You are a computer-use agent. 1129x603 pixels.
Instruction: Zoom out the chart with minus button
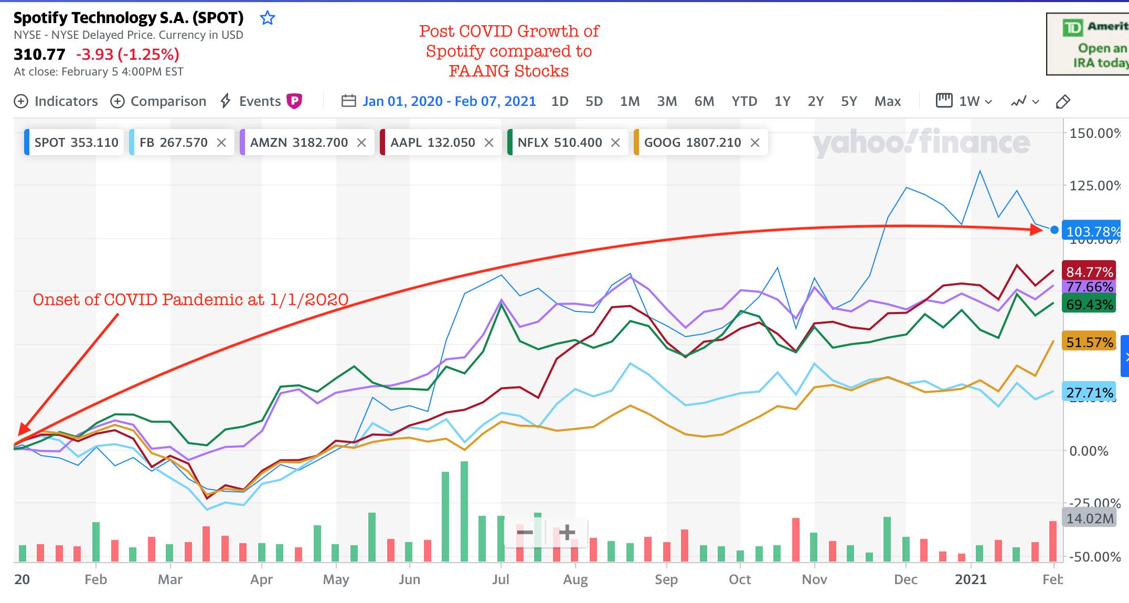525,533
